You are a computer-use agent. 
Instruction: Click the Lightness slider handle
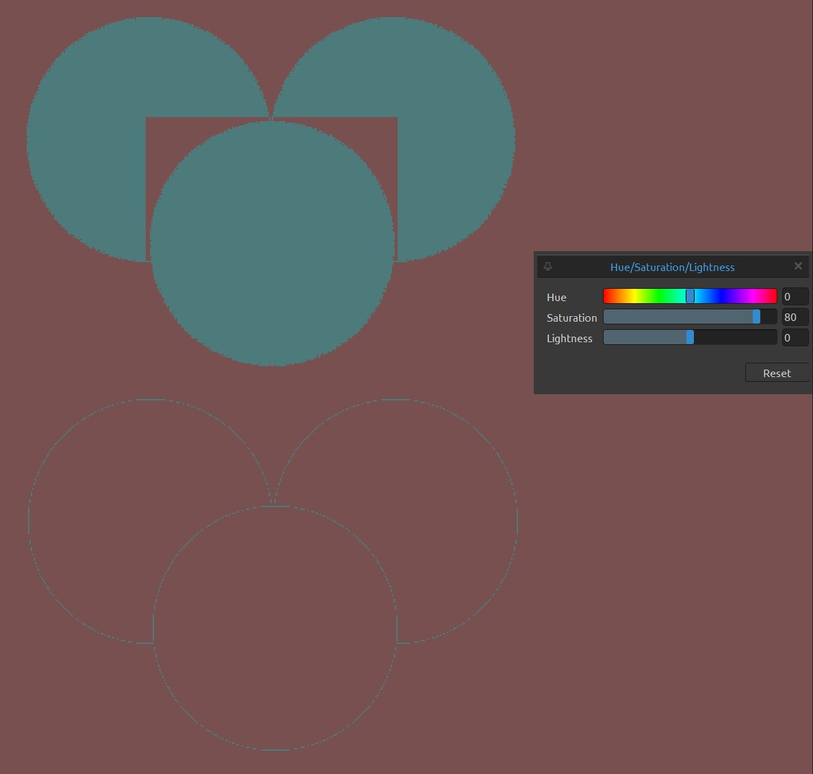[x=690, y=337]
